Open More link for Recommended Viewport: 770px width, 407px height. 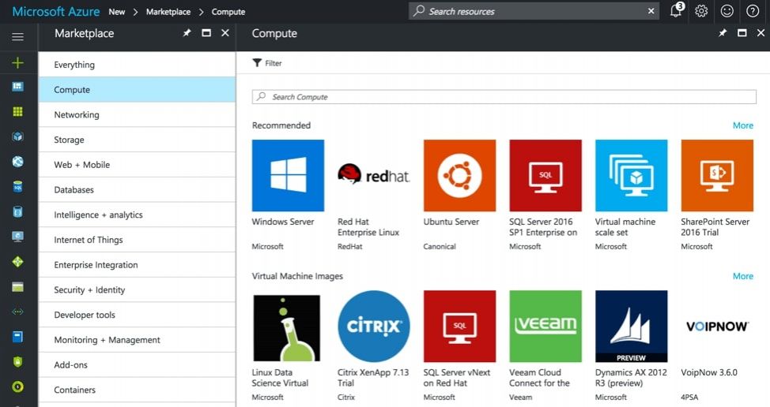[742, 125]
